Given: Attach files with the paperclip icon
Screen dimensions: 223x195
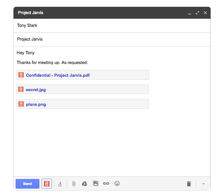Looking at the screenshot, I should (74, 184).
